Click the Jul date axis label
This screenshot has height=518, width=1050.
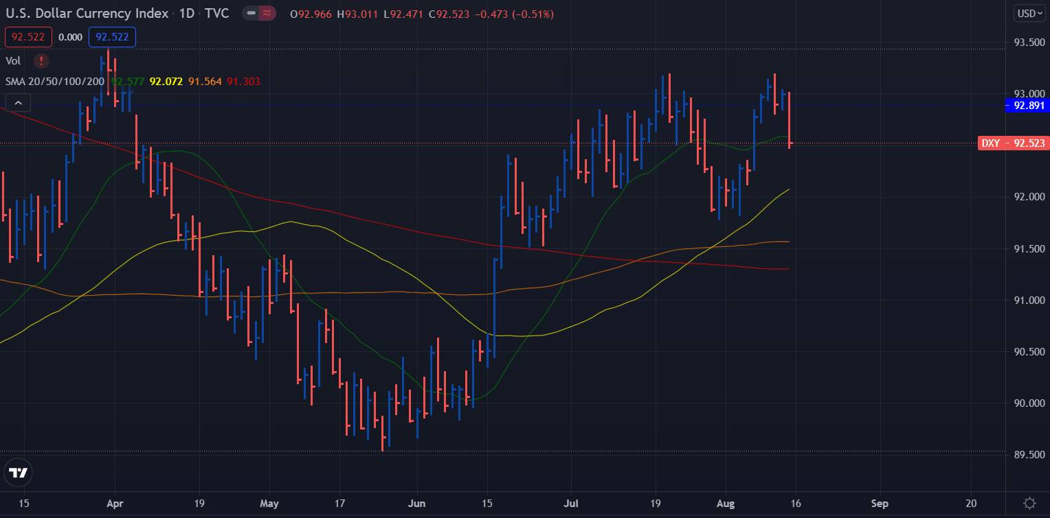pos(570,504)
